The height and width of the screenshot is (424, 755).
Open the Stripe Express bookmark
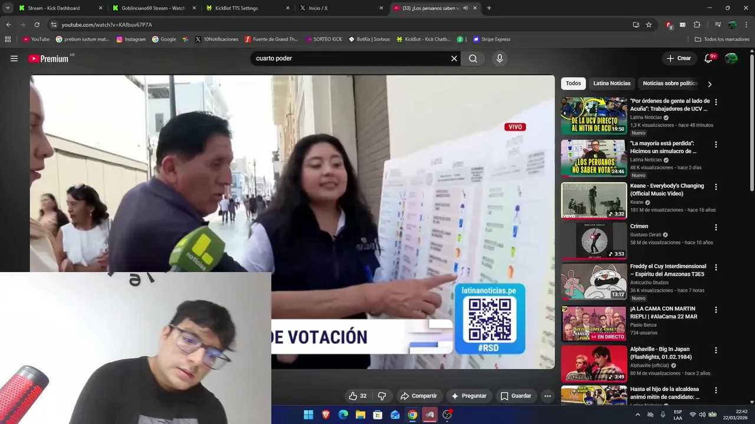click(491, 39)
